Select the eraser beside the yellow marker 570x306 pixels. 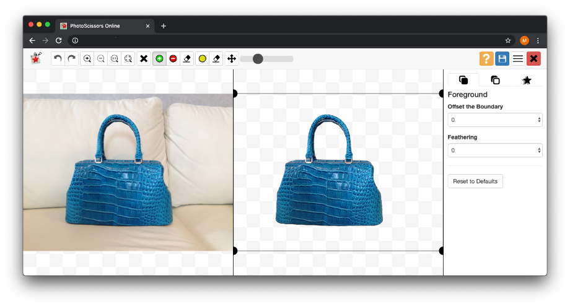click(216, 58)
